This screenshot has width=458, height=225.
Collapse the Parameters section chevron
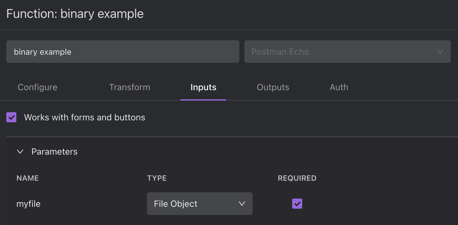click(x=20, y=152)
